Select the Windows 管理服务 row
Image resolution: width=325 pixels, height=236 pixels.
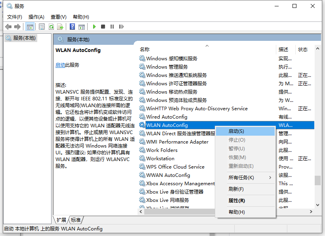(x=226, y=67)
